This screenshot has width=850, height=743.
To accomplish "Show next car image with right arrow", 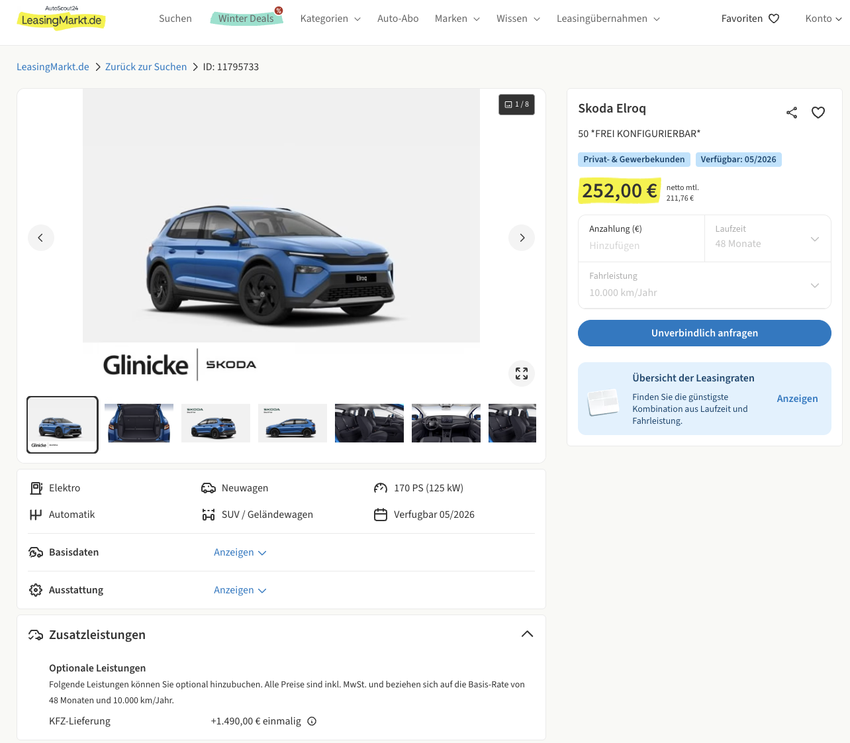I will 522,238.
